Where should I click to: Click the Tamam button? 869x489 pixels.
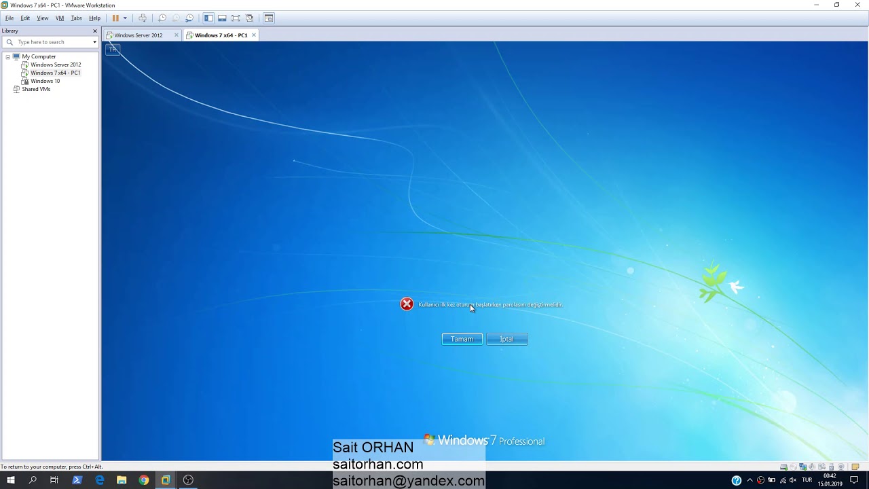click(462, 339)
